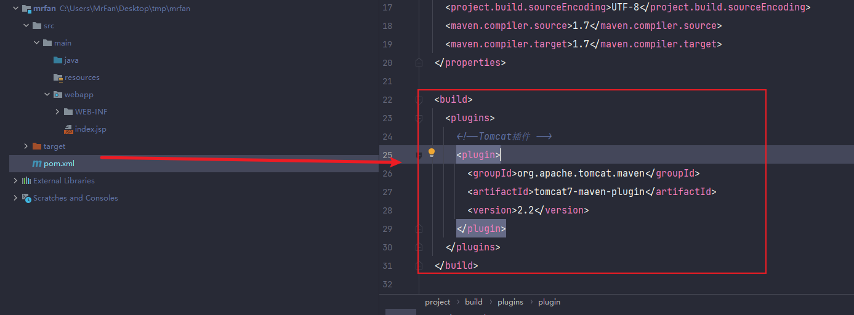This screenshot has height=315, width=854.
Task: Fold the properties closing tag on line 20
Action: pos(419,63)
